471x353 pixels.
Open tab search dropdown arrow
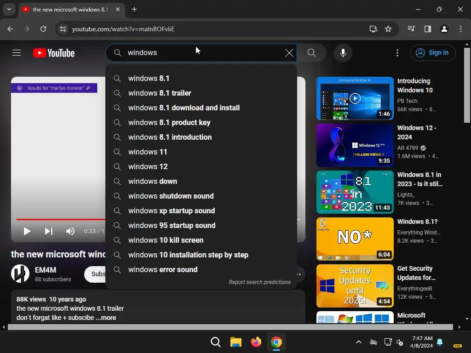(x=9, y=9)
